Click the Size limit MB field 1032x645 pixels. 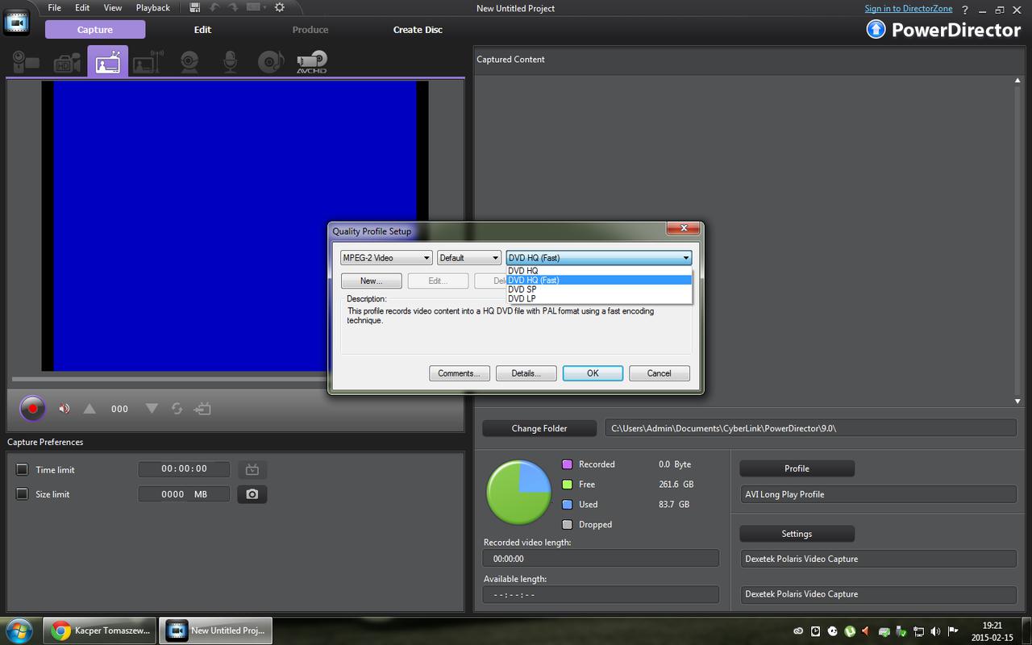[184, 494]
